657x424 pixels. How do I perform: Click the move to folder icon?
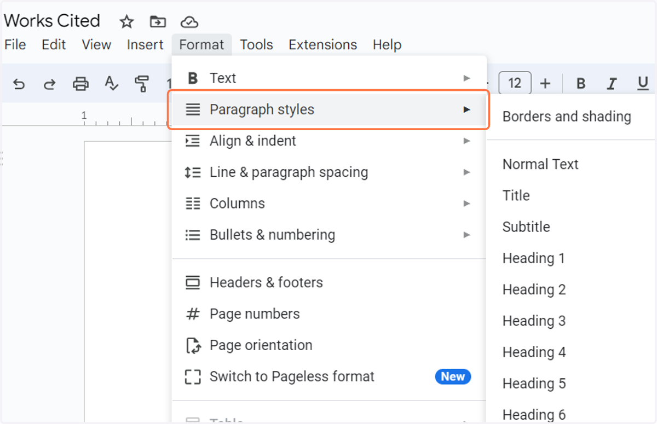(158, 22)
